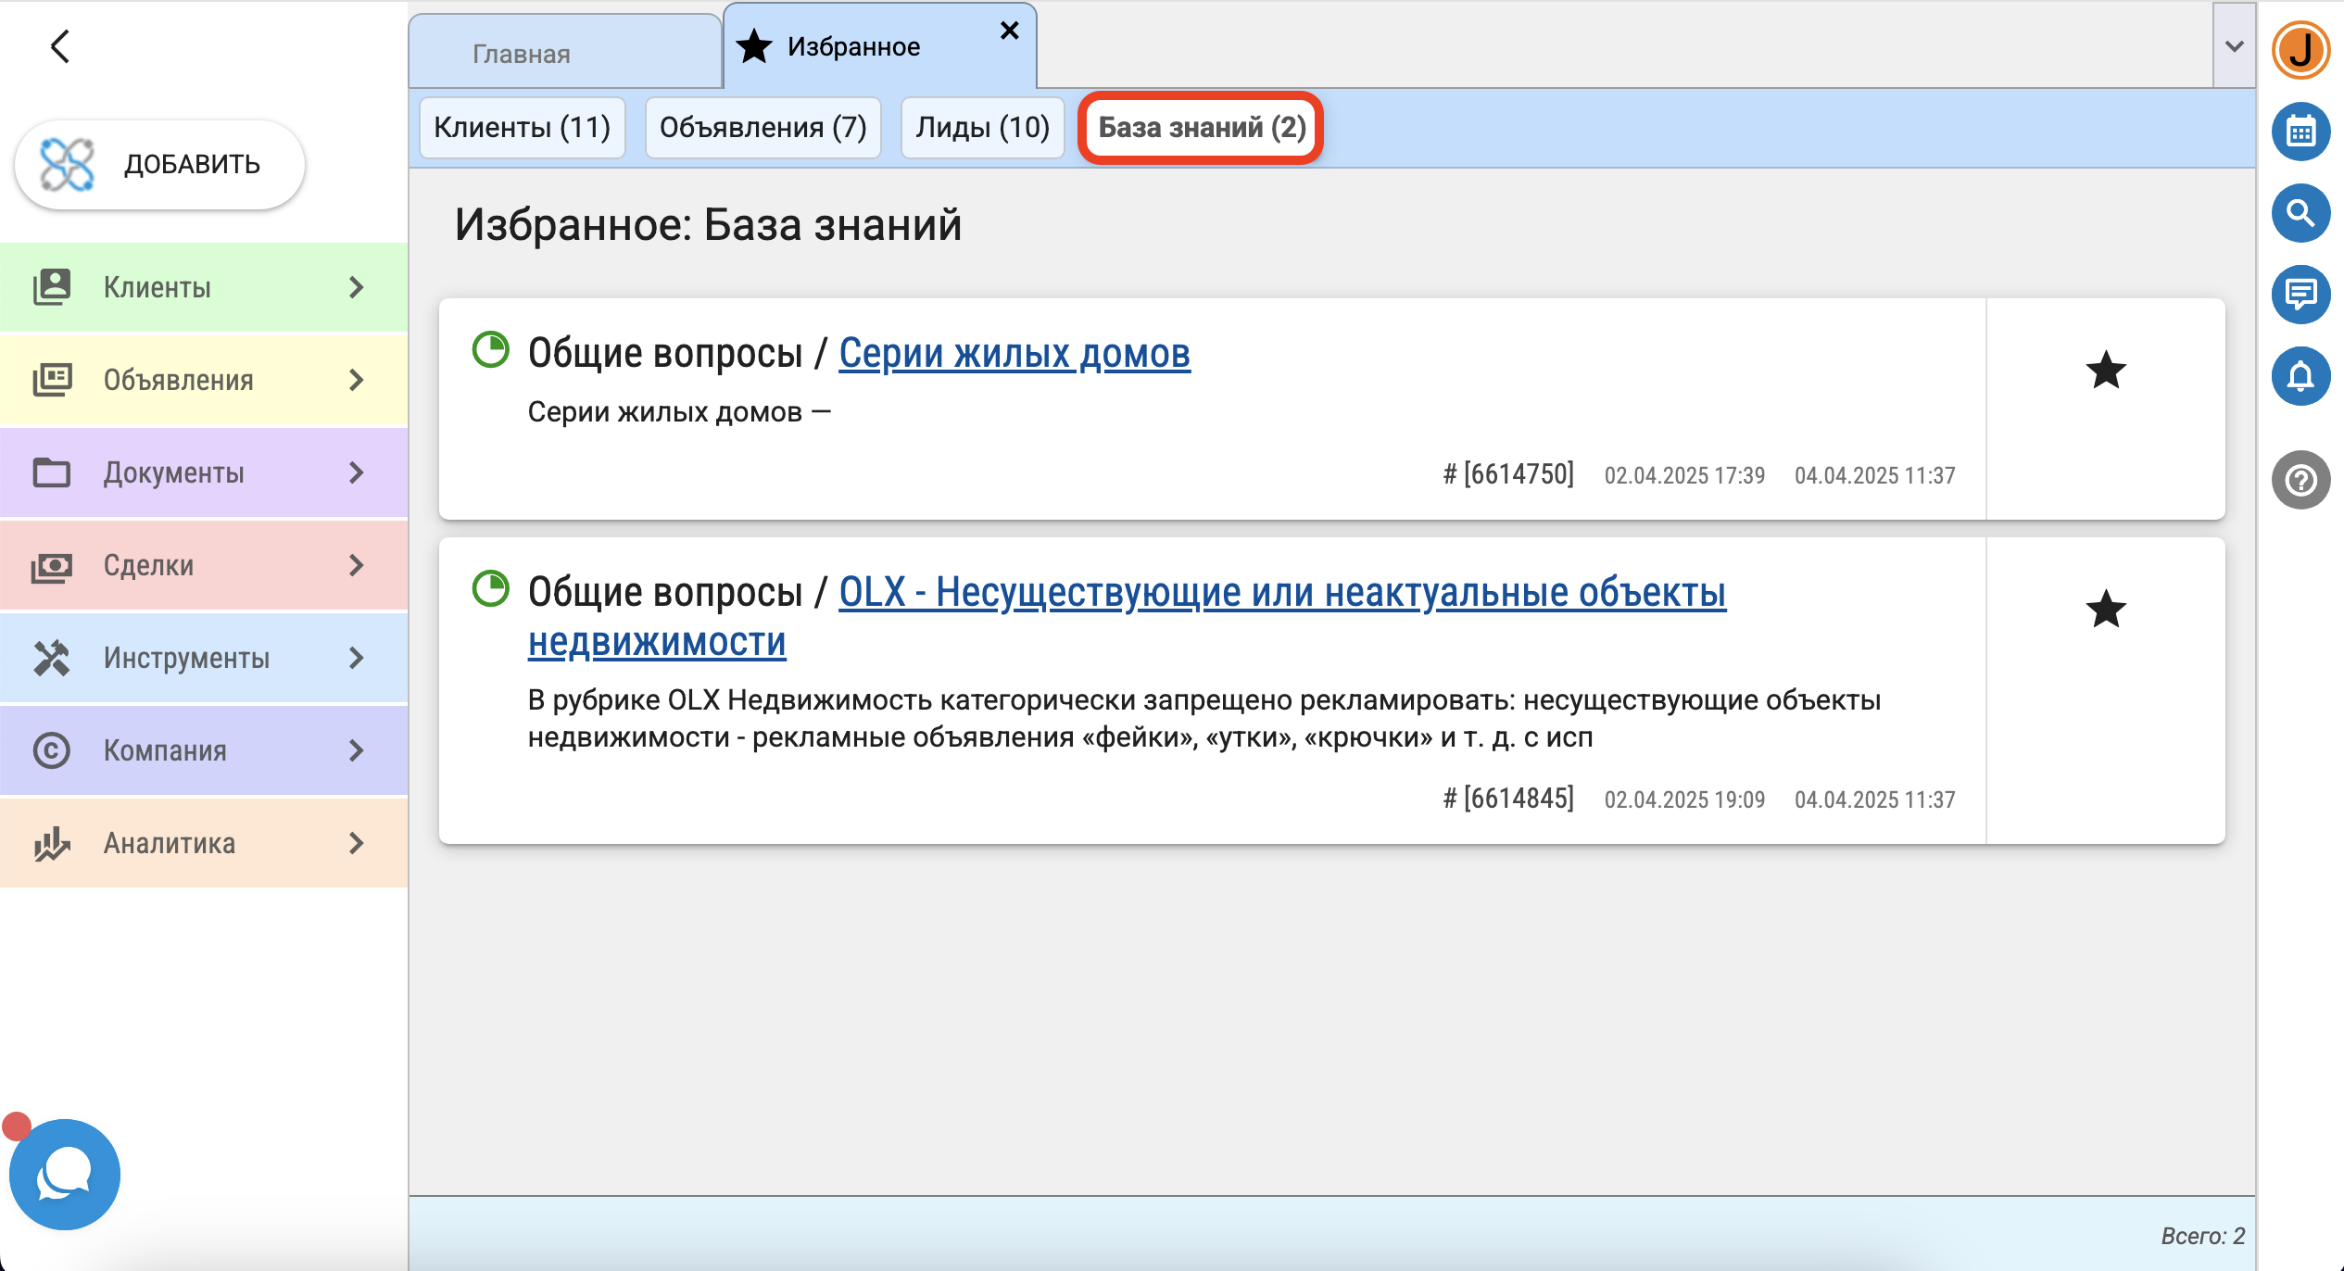Unstar the Серии жилых домов article
This screenshot has width=2344, height=1271.
point(2105,371)
